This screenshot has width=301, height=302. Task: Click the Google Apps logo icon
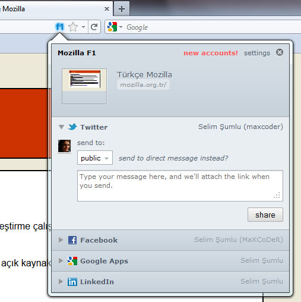pyautogui.click(x=72, y=261)
